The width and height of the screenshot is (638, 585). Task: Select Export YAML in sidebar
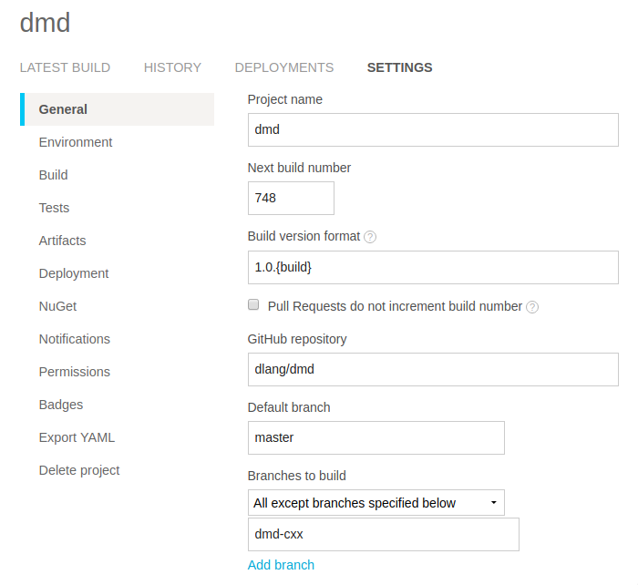coord(77,437)
